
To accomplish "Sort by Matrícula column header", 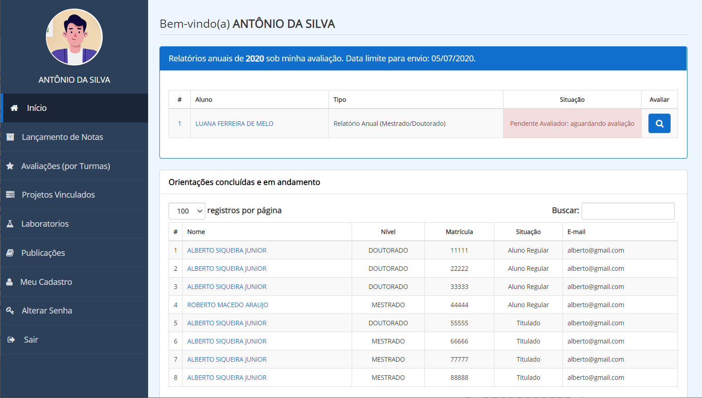I will [x=459, y=232].
